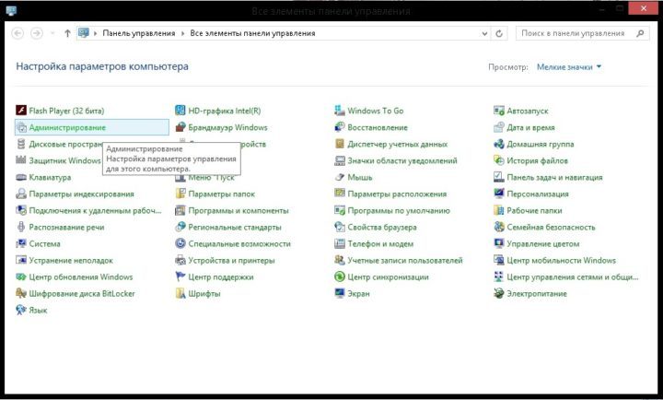Open the Телефон и модем link

click(x=380, y=244)
